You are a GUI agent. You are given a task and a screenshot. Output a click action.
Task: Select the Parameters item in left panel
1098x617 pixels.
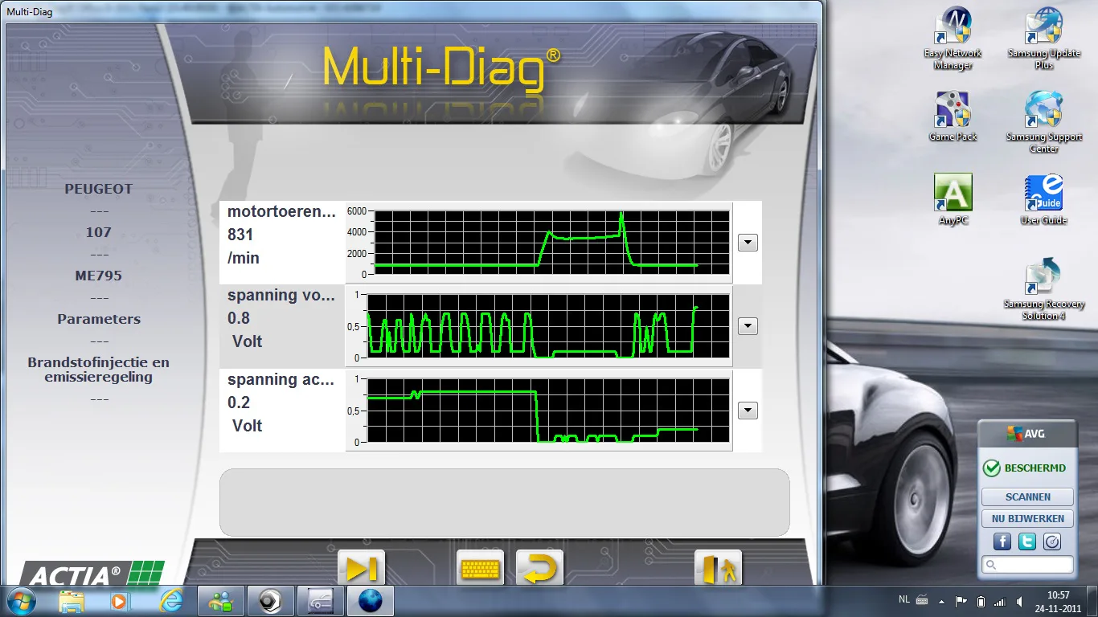(99, 319)
